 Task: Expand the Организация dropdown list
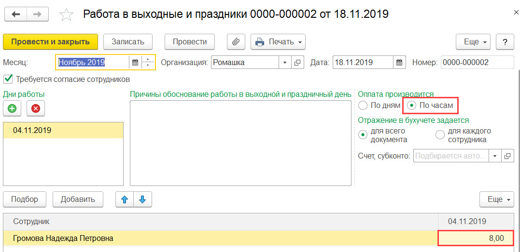(285, 62)
